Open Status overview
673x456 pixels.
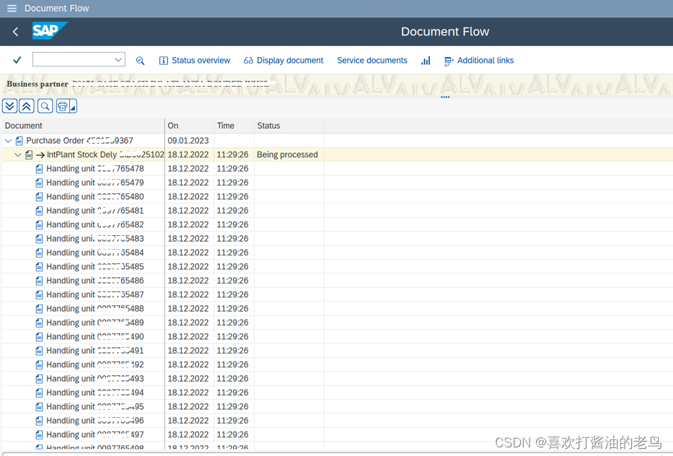click(195, 61)
